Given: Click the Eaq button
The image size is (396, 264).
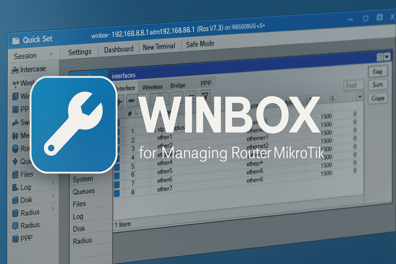Looking at the screenshot, I should (377, 72).
